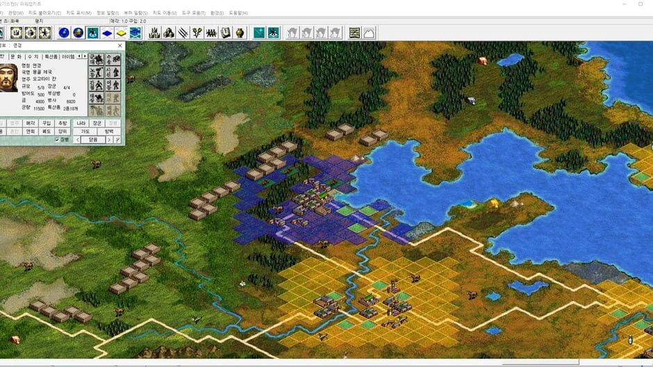Viewport: 653px width, 367px height.
Task: Open the city buildings toolbar icon
Action: pos(154,33)
